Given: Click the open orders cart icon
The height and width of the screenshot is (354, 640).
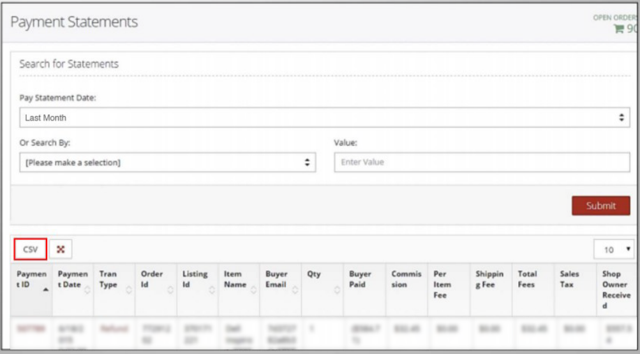Looking at the screenshot, I should point(619,29).
